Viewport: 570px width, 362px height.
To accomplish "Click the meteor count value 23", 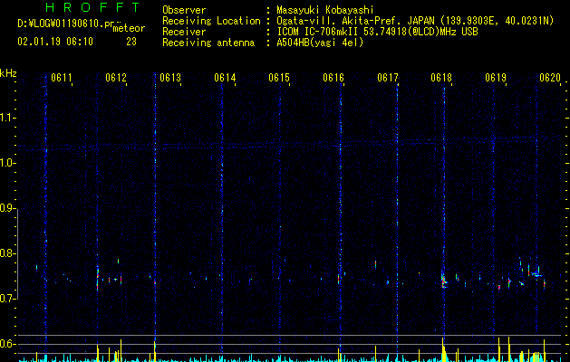I will [x=131, y=42].
